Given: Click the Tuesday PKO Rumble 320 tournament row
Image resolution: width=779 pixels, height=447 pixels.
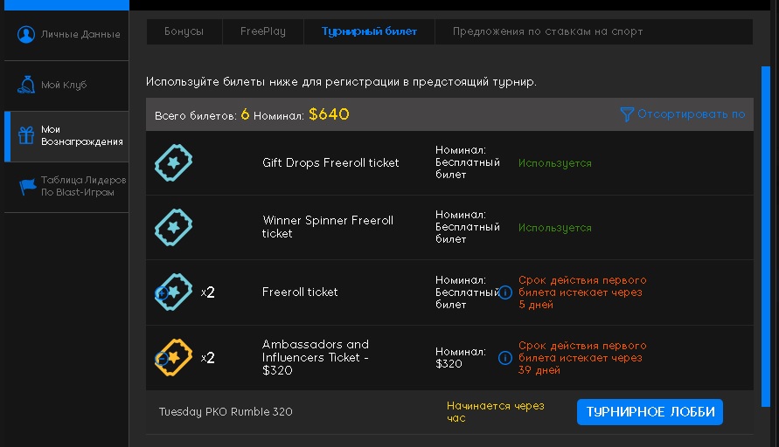Looking at the screenshot, I should pyautogui.click(x=449, y=412).
